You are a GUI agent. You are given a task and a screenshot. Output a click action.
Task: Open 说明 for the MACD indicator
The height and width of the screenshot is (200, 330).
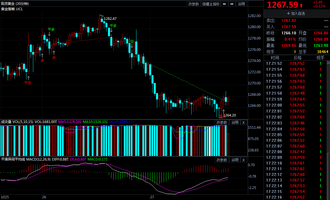pos(235,160)
